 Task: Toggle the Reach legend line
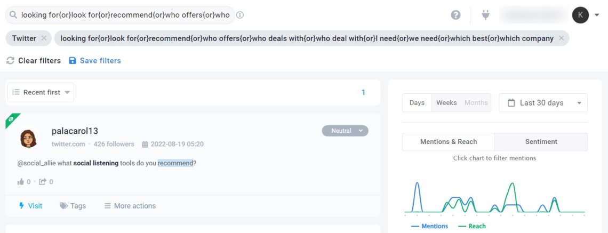(471, 226)
